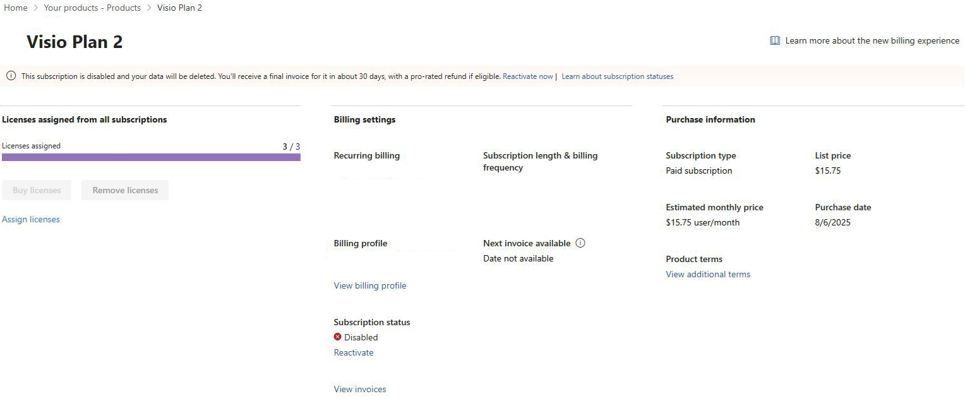Open Learn more about the new billing experience
Image resolution: width=965 pixels, height=401 pixels.
872,40
